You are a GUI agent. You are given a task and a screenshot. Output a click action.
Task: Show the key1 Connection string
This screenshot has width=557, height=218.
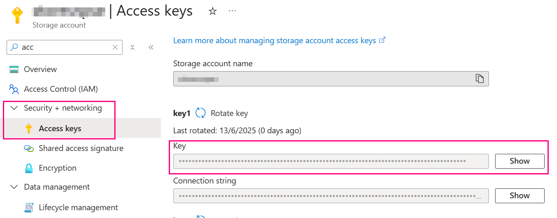[519, 195]
